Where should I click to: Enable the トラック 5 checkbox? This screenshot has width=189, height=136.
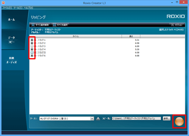click(x=32, y=53)
